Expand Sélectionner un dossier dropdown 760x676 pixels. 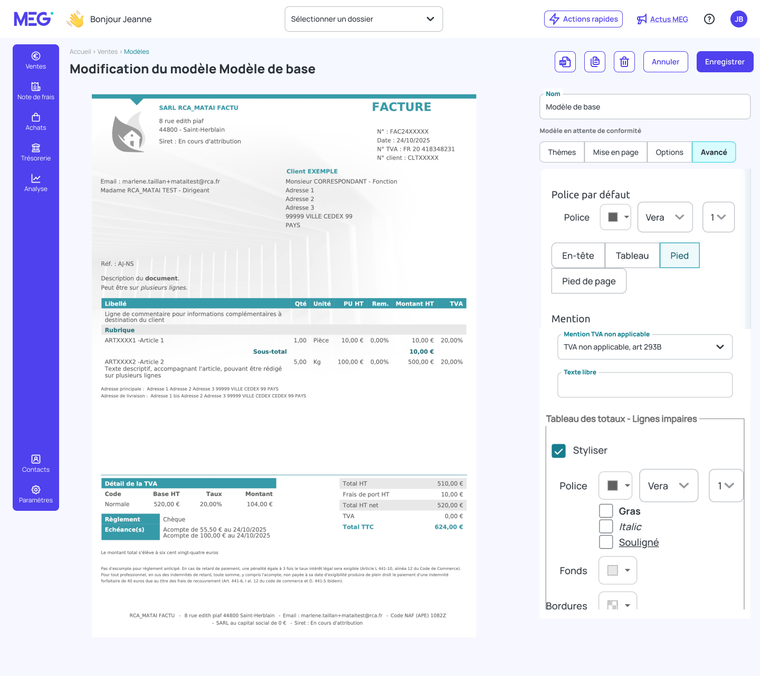[x=364, y=19]
